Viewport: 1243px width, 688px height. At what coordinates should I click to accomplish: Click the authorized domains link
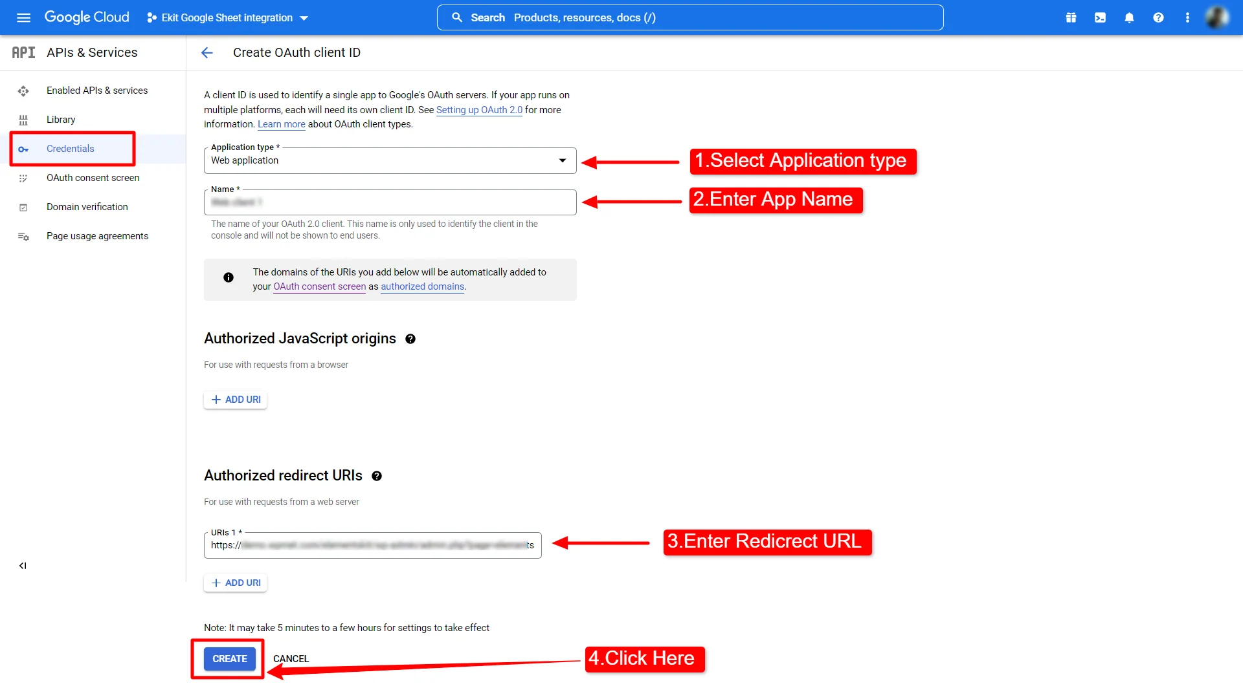(x=422, y=286)
